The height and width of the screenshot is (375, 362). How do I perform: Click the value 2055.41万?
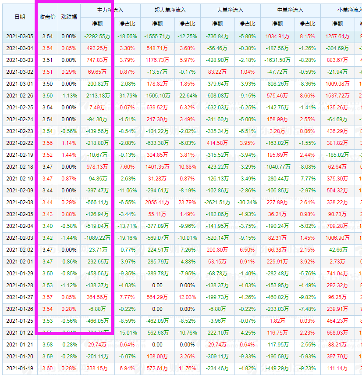click(x=157, y=202)
